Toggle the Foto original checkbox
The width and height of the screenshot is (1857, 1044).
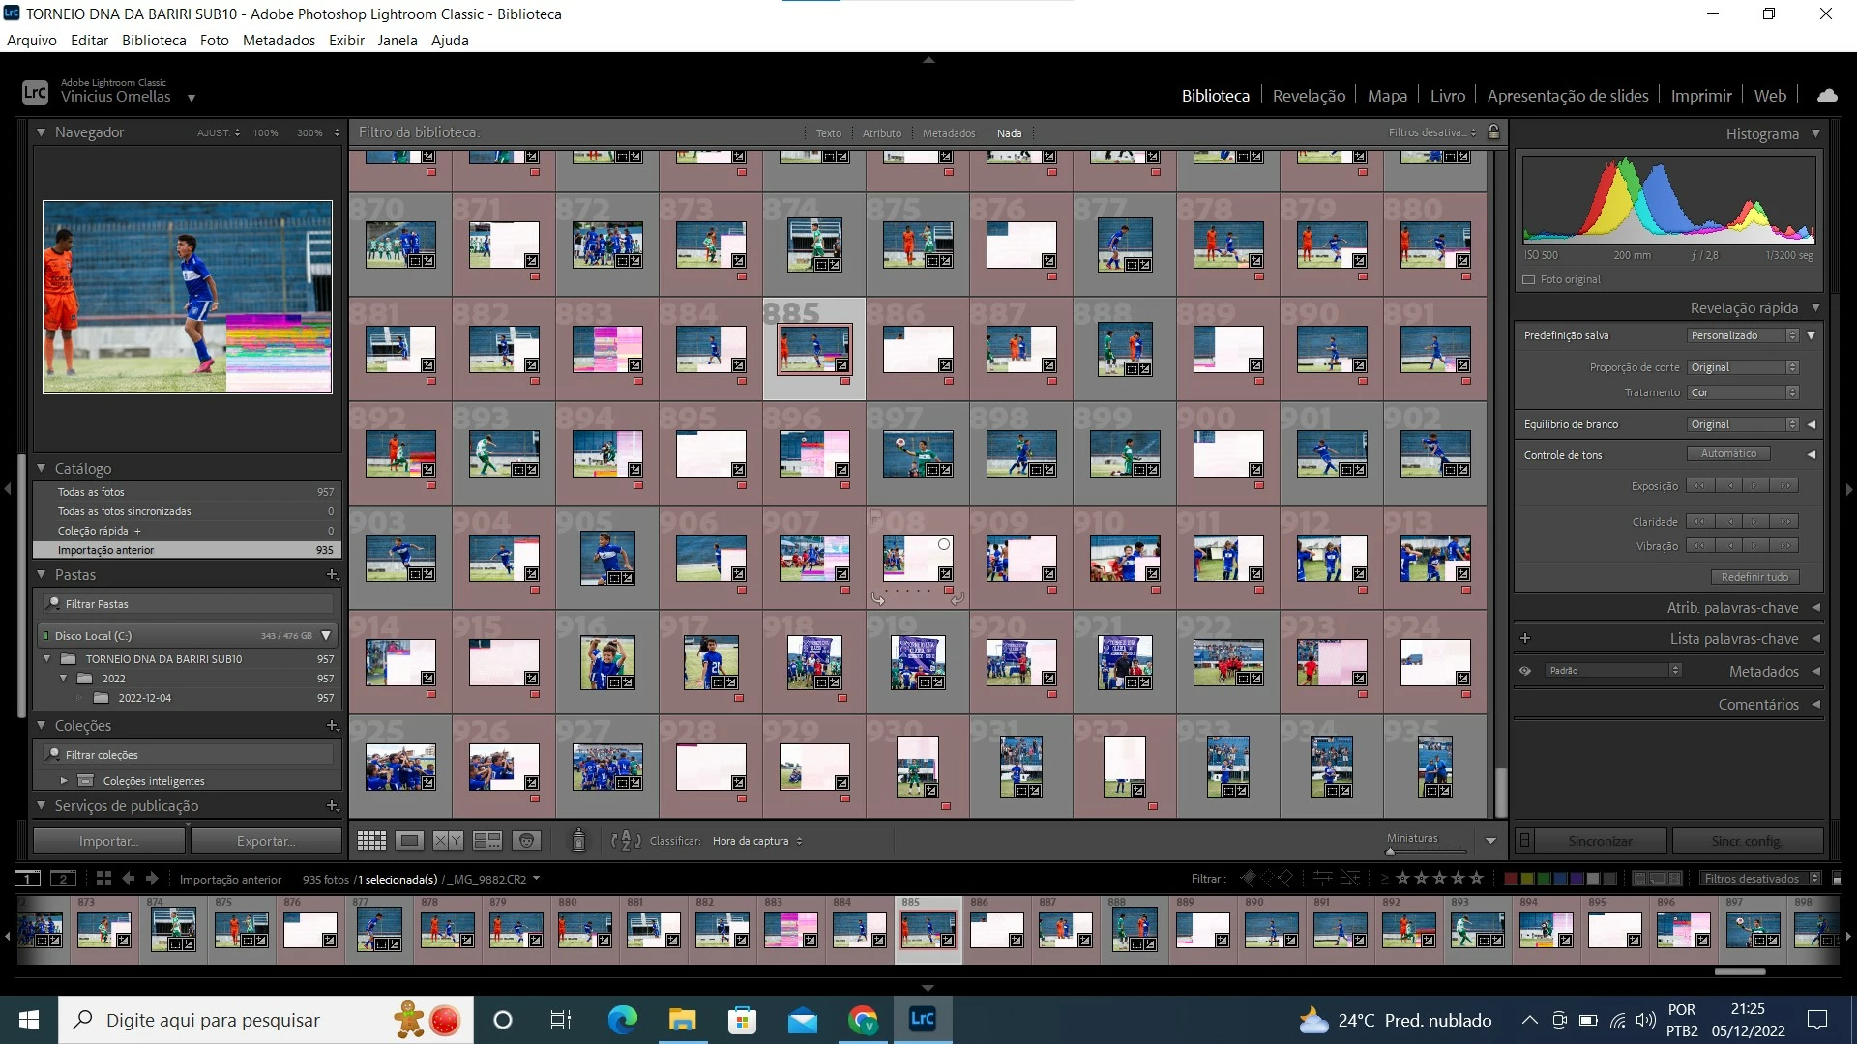pyautogui.click(x=1529, y=279)
